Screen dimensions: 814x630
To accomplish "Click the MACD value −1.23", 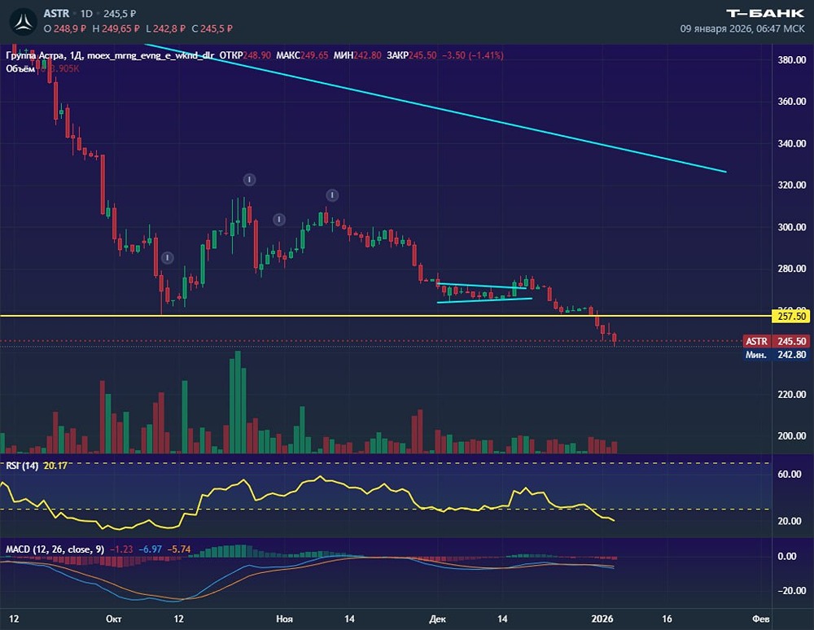I will (x=121, y=549).
